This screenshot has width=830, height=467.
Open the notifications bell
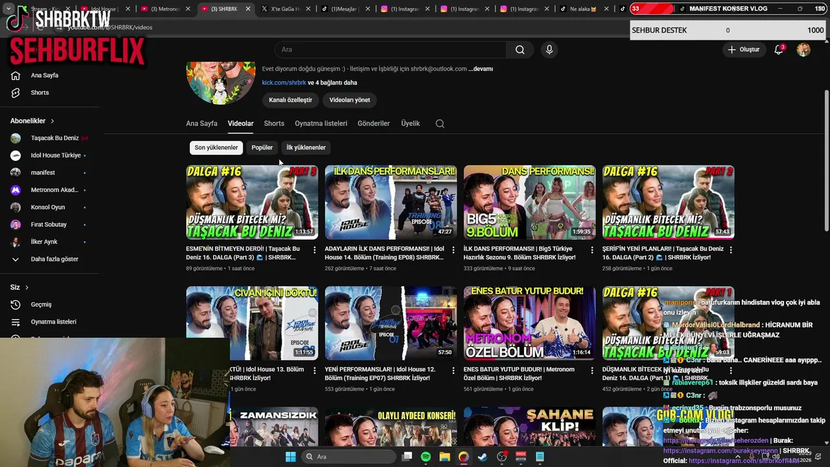click(779, 50)
